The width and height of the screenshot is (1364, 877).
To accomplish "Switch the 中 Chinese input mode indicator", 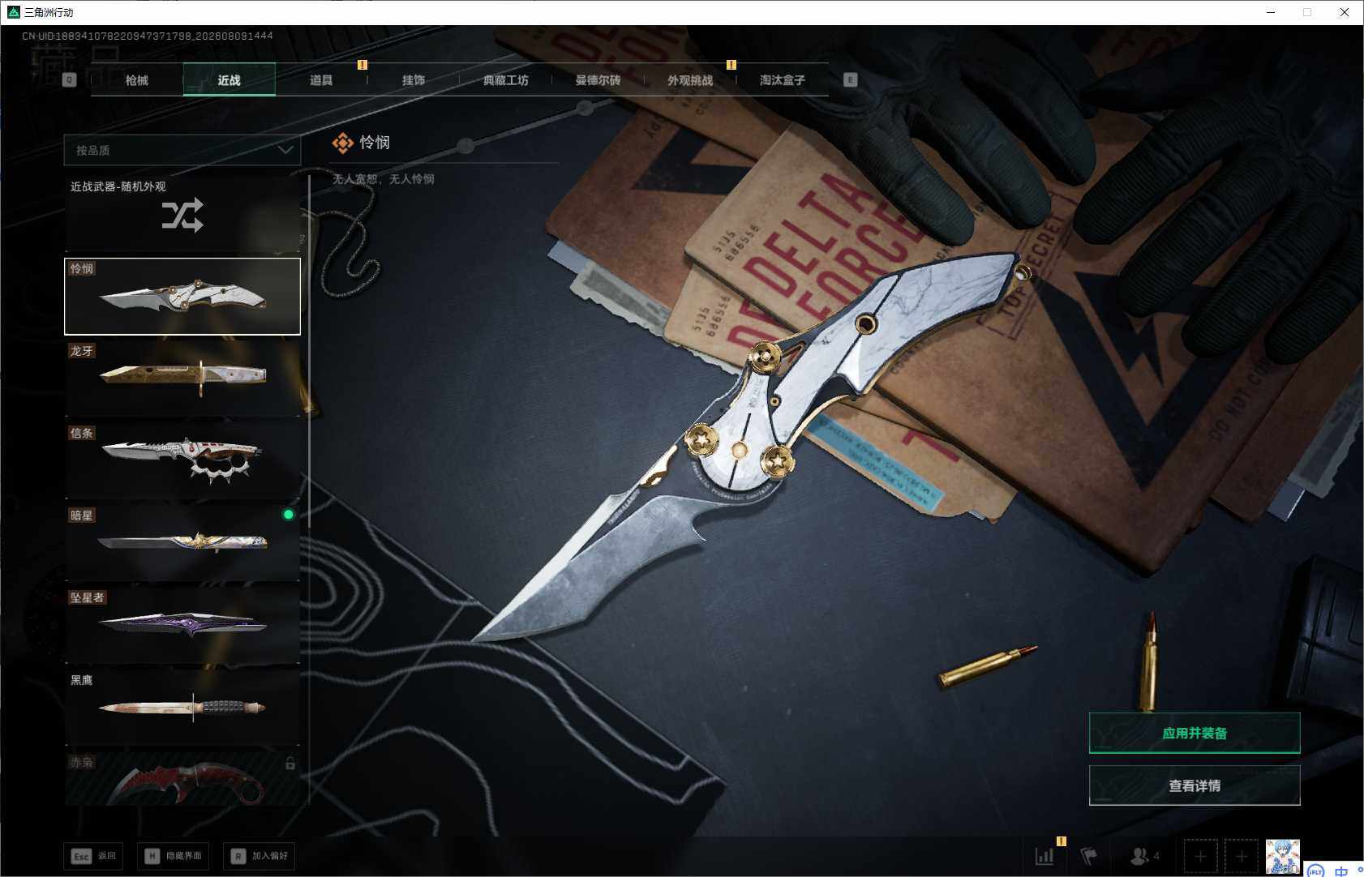I will [1341, 871].
